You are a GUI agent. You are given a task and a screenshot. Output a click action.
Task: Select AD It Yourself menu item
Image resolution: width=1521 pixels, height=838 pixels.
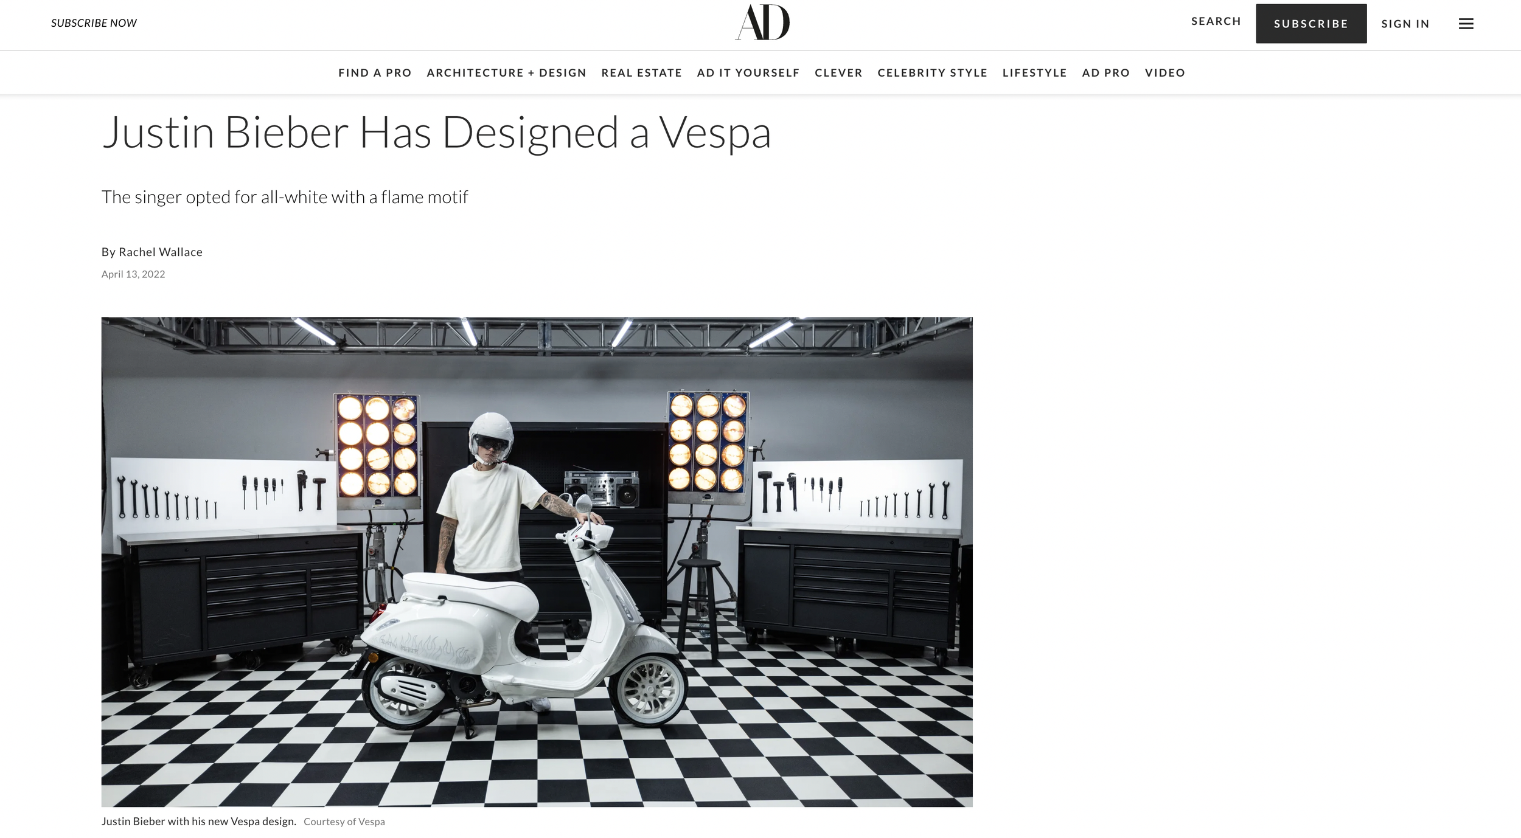pos(748,73)
